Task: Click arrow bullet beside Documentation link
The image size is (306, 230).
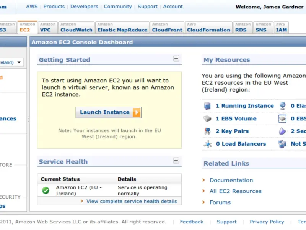Action: pos(204,180)
